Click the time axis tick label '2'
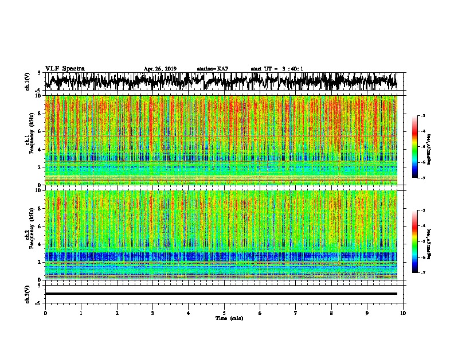 coord(117,313)
